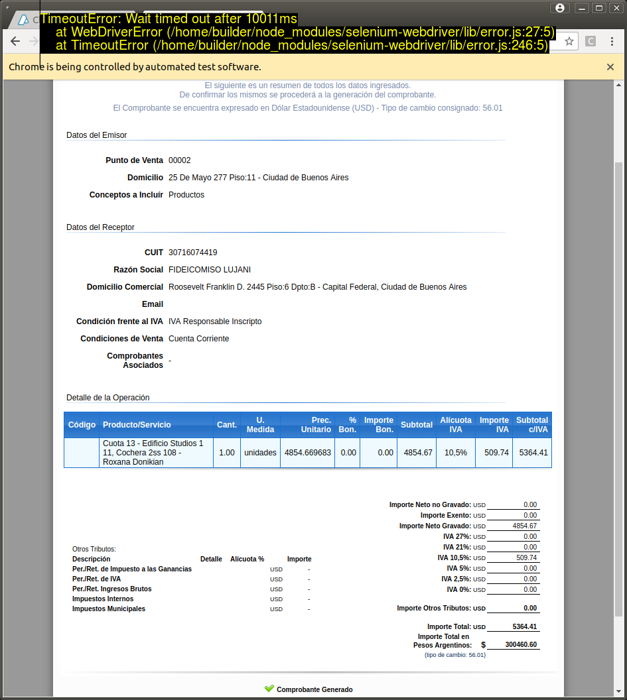Go back using the browser back arrow
The width and height of the screenshot is (627, 700).
(15, 42)
